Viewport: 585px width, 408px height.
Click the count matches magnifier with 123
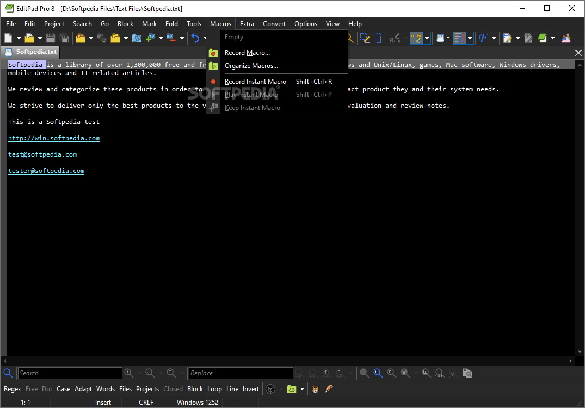point(439,373)
